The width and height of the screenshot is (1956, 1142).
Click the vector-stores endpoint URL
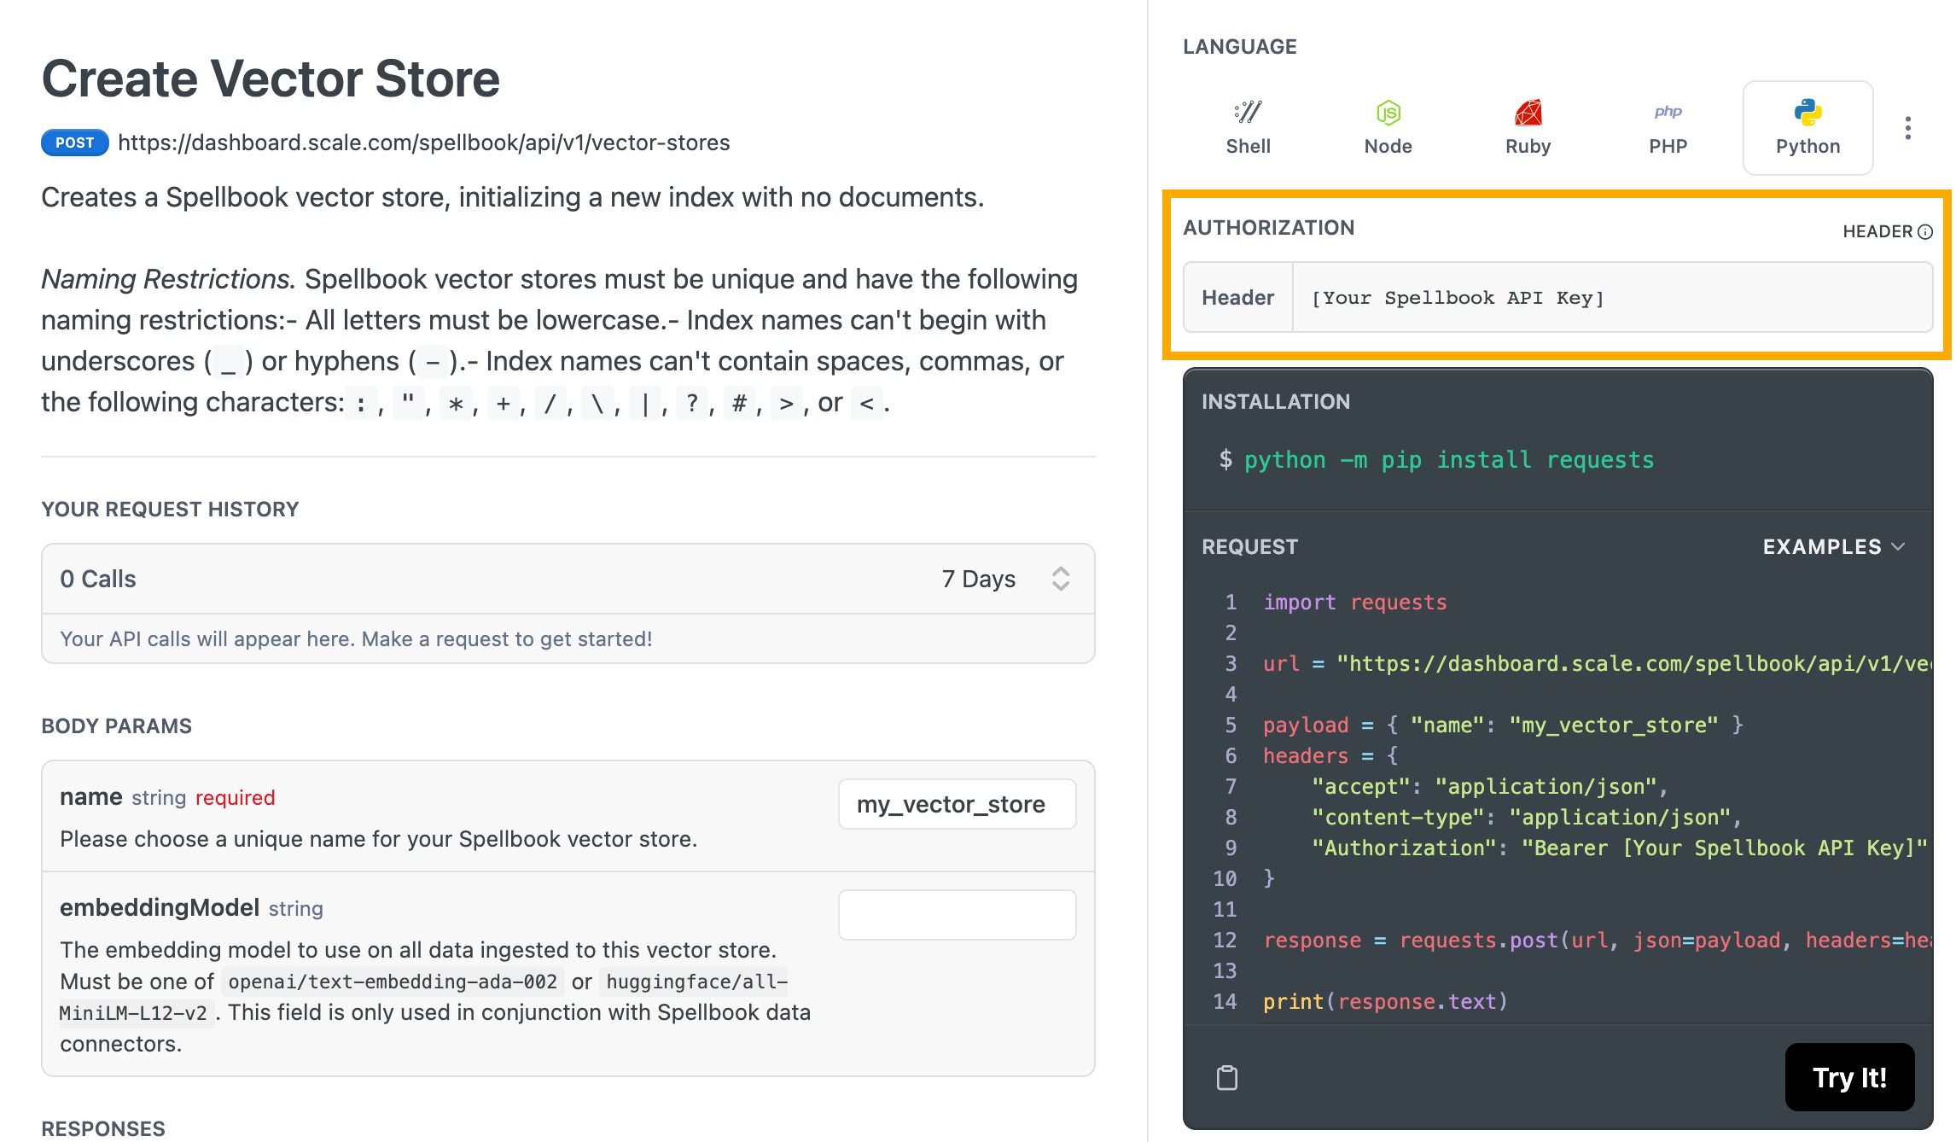coord(424,143)
